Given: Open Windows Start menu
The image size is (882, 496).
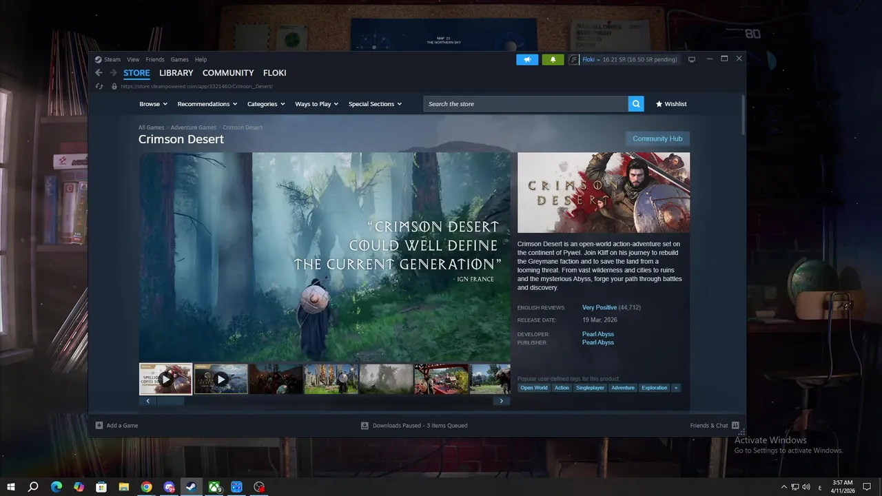Looking at the screenshot, I should (x=11, y=487).
